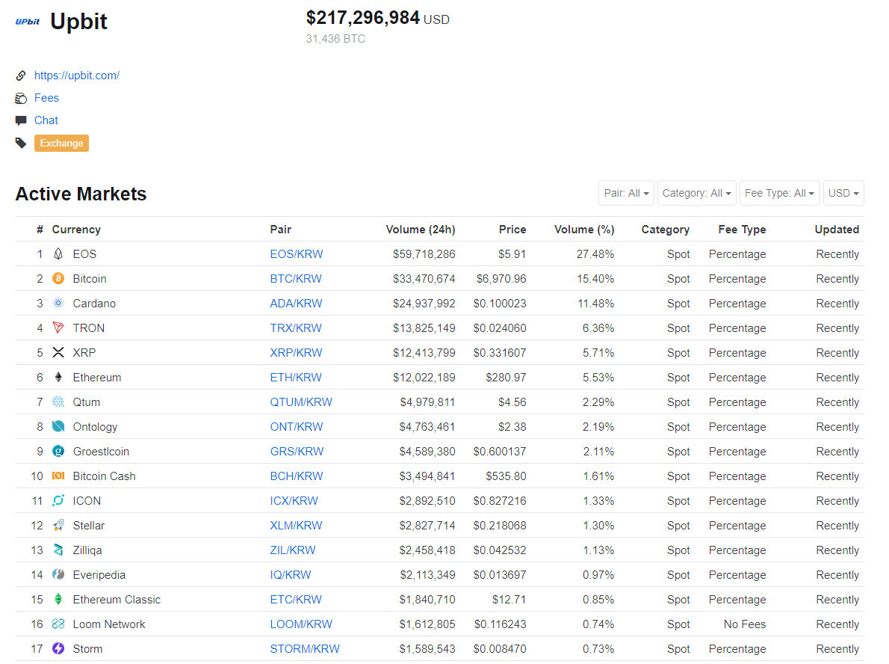The width and height of the screenshot is (889, 664).
Task: Change currency using the USD dropdown
Action: click(843, 193)
